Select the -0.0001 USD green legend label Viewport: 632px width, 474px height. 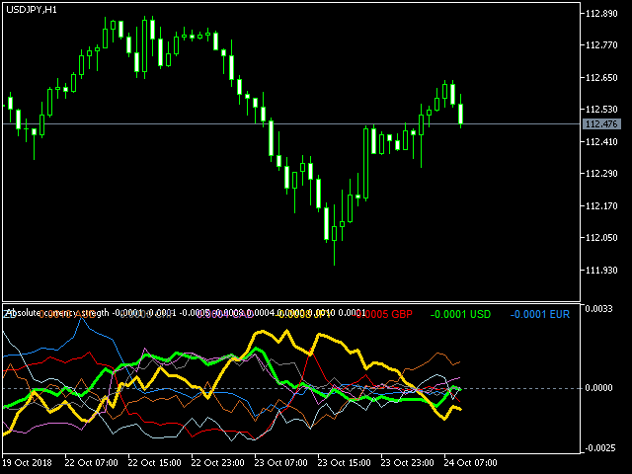click(x=461, y=314)
